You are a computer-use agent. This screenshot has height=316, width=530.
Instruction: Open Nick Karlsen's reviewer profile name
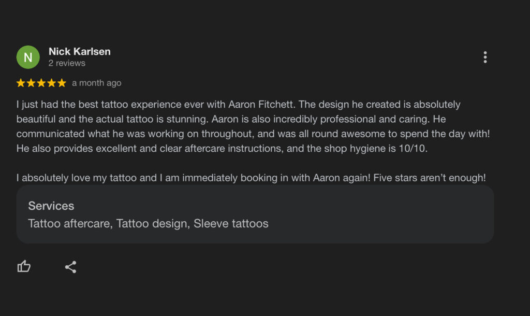79,51
